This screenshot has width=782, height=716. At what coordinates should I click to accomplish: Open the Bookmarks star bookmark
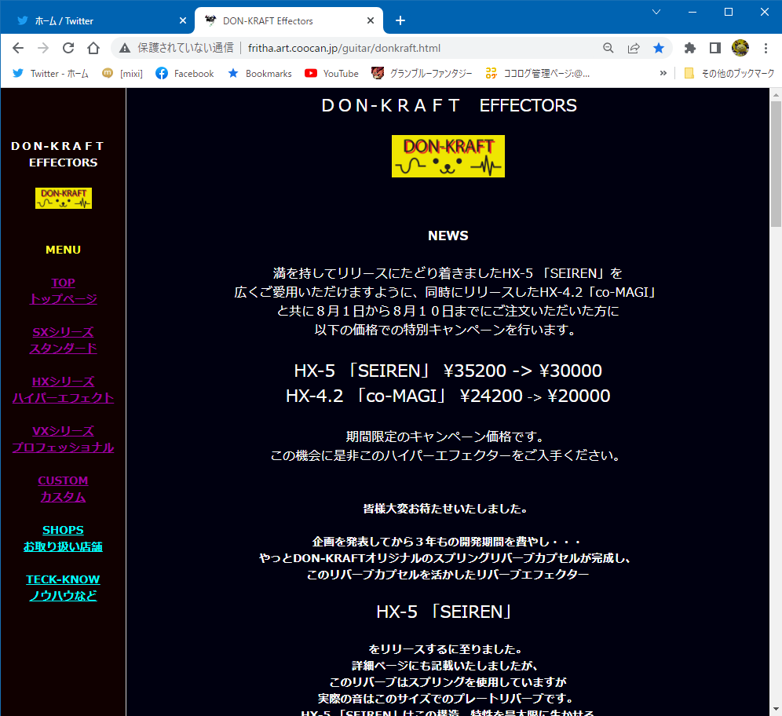pos(259,73)
